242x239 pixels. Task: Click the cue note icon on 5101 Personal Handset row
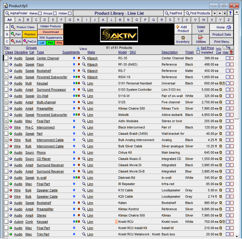(224, 83)
